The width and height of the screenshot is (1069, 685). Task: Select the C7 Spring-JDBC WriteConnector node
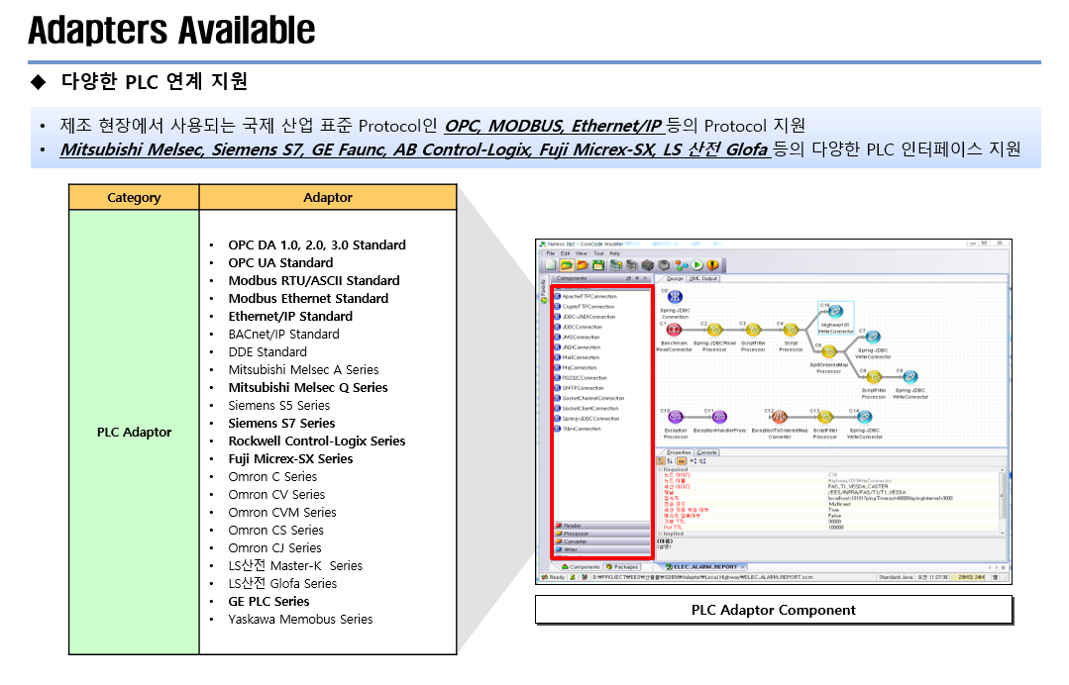pos(873,337)
